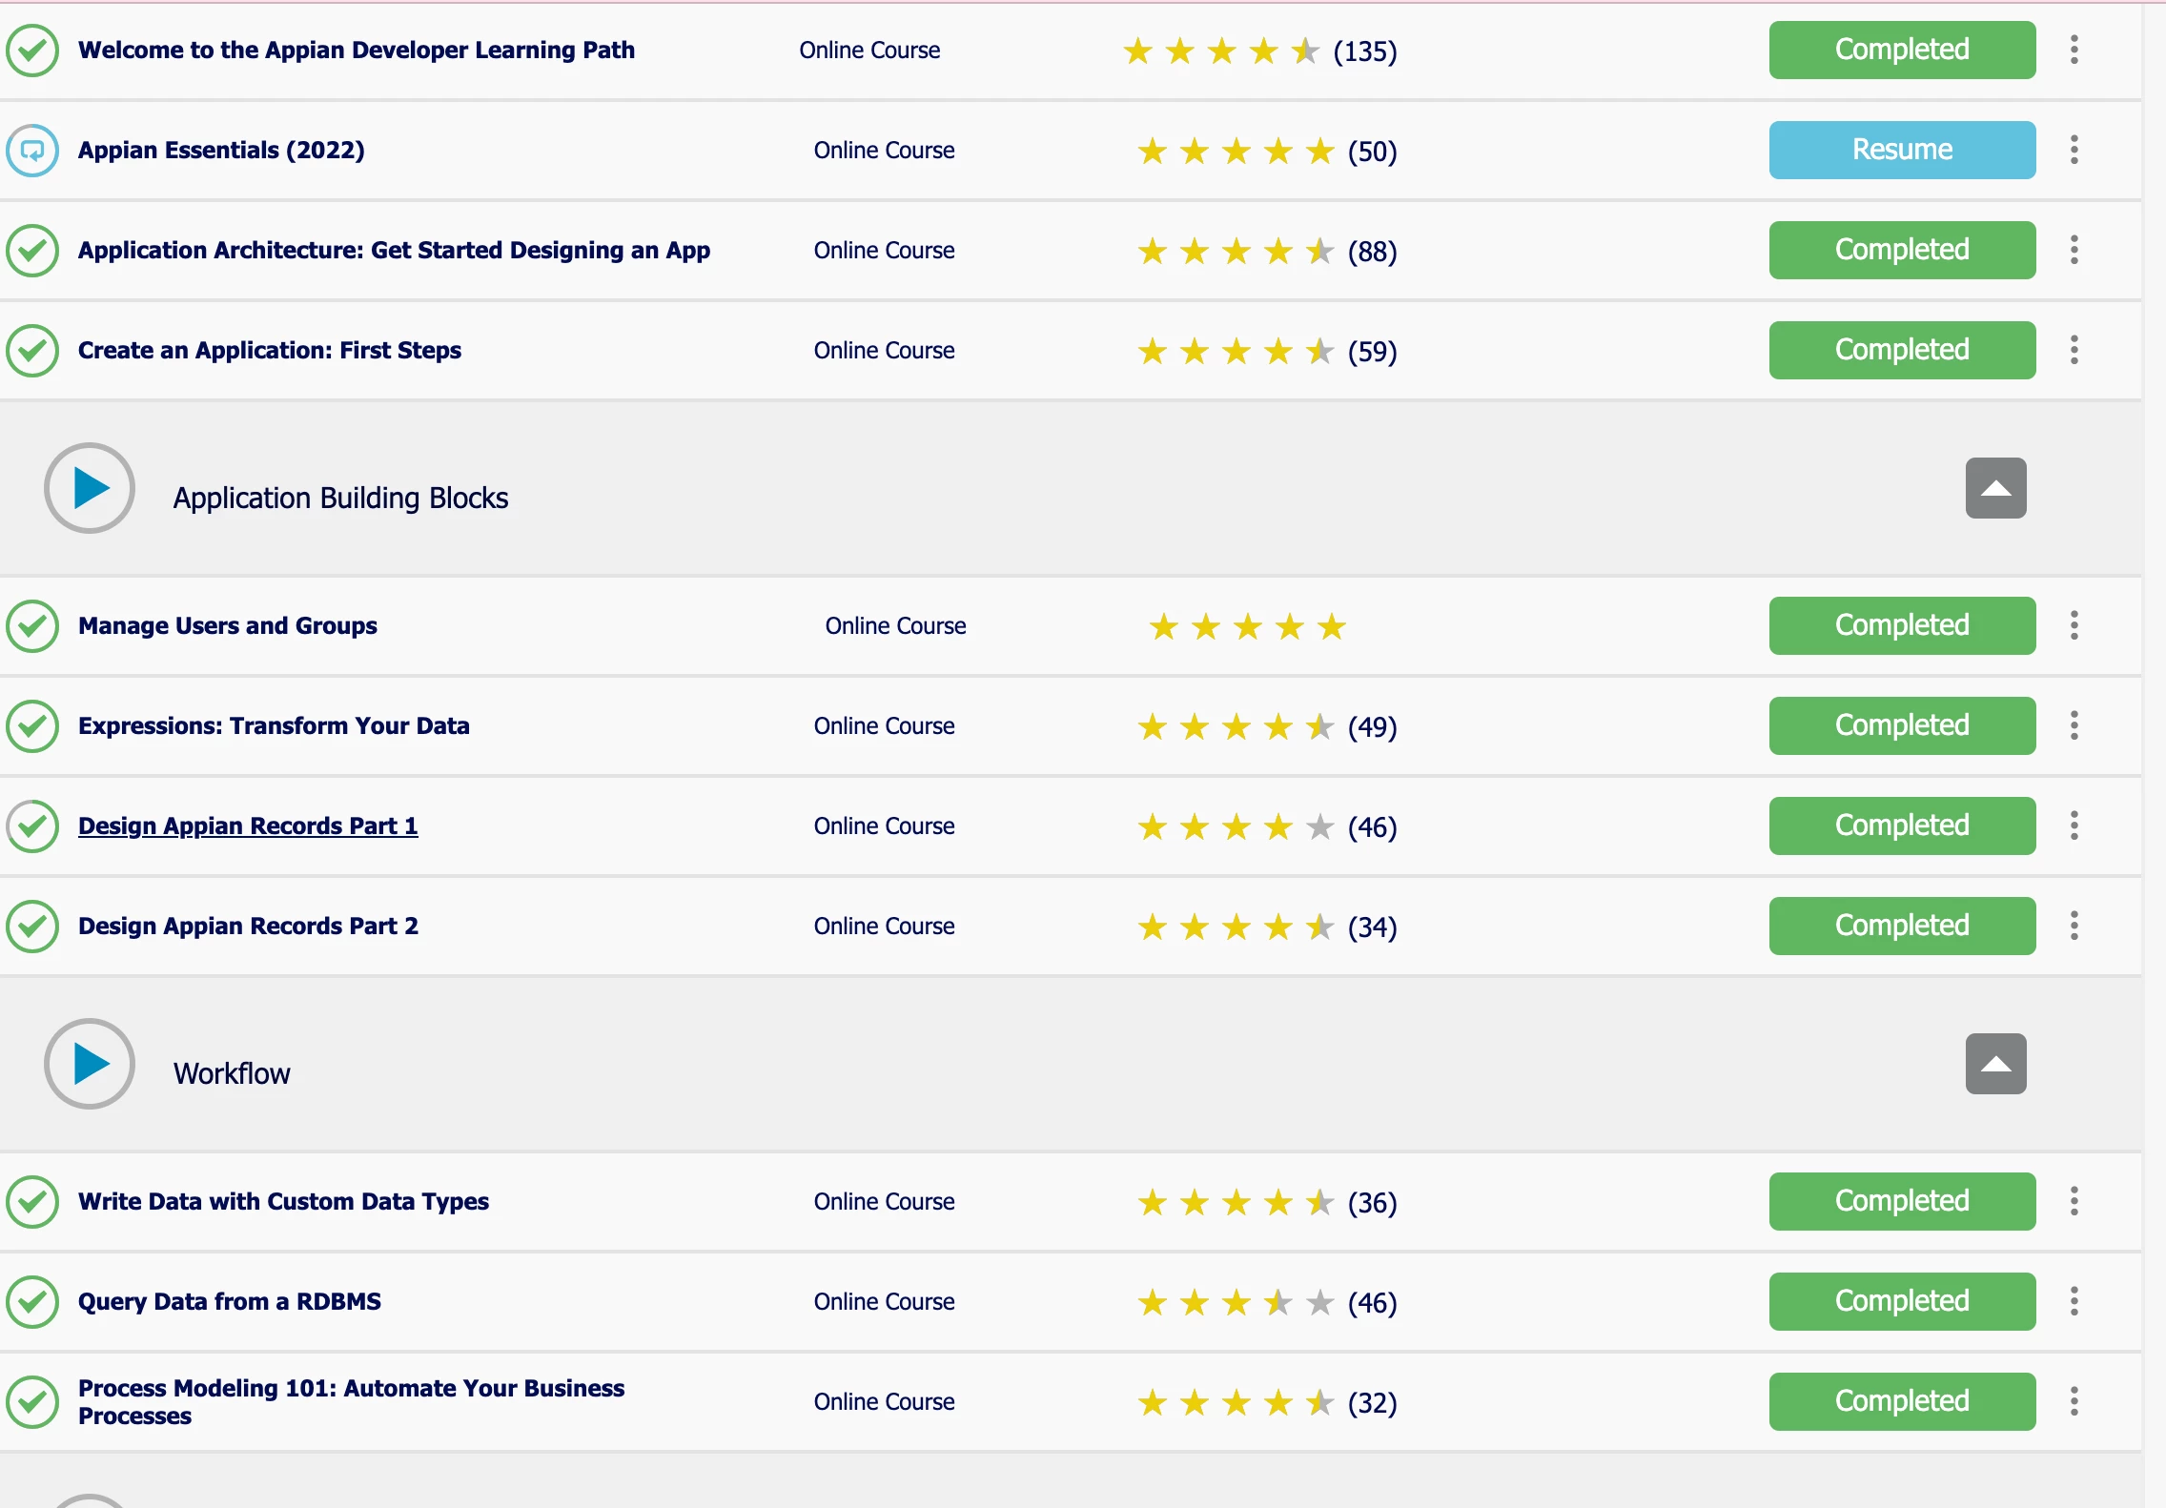Screen dimensions: 2166x1508
Task: Click checkmark icon beside Manage Users and Groups
Action: (32, 626)
